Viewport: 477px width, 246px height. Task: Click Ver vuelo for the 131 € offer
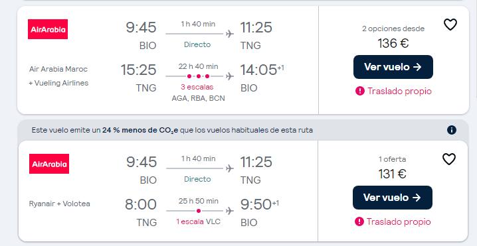(393, 198)
